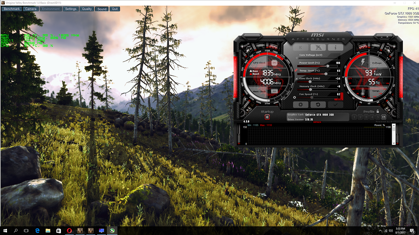
Task: Launch Kombustor with the K button
Action: (301, 47)
